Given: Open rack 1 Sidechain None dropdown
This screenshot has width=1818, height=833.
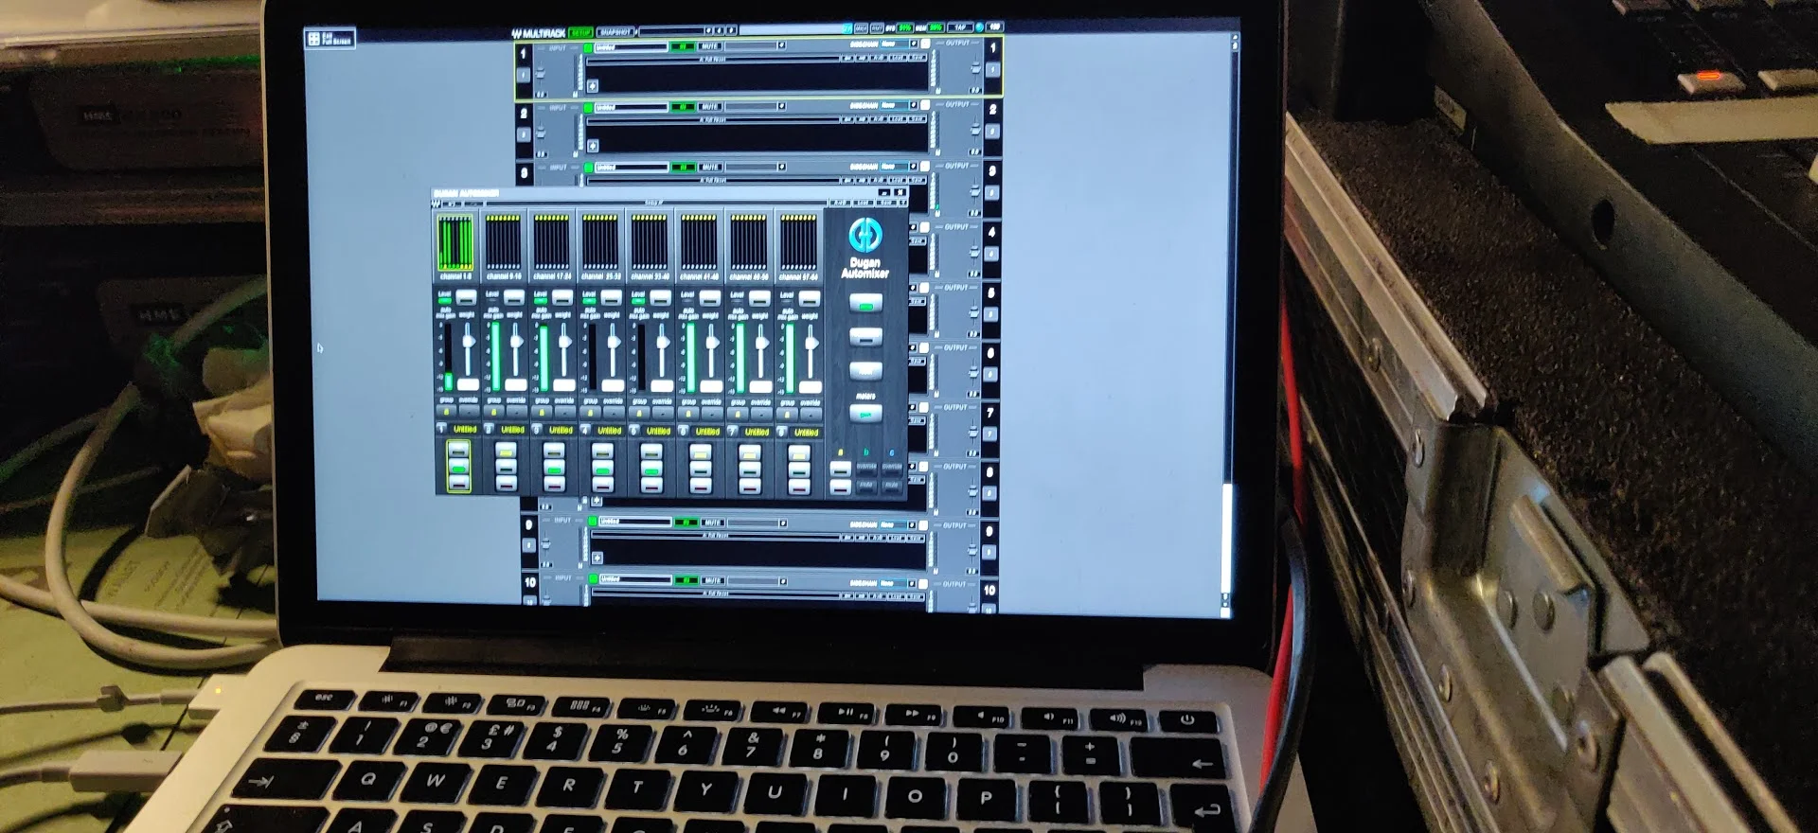Looking at the screenshot, I should [900, 44].
